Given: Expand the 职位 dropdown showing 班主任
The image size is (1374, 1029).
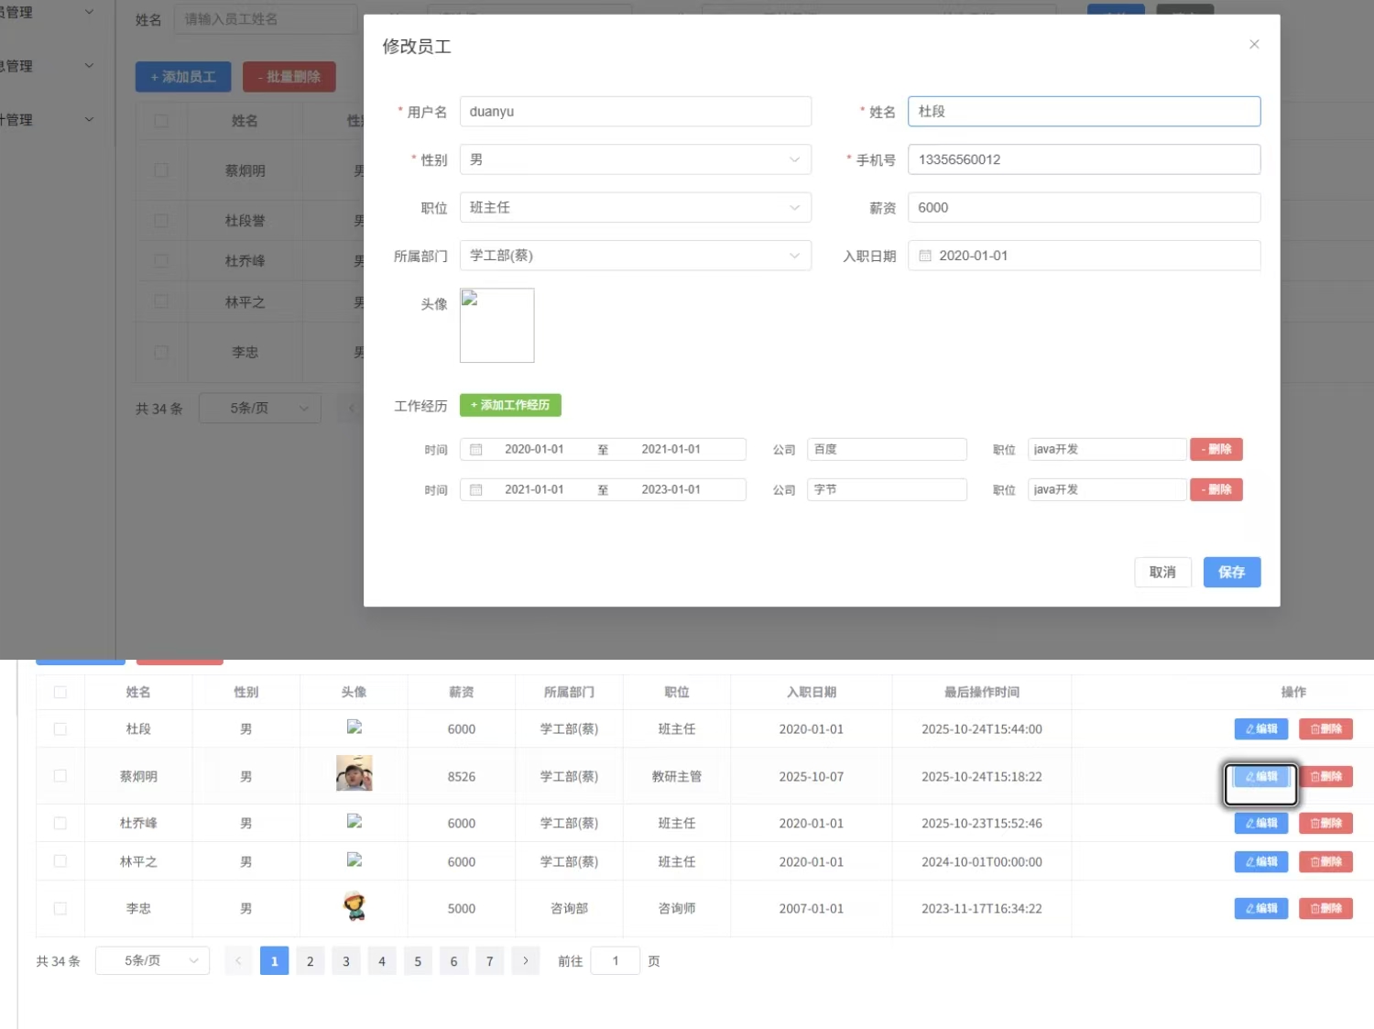Looking at the screenshot, I should 635,208.
